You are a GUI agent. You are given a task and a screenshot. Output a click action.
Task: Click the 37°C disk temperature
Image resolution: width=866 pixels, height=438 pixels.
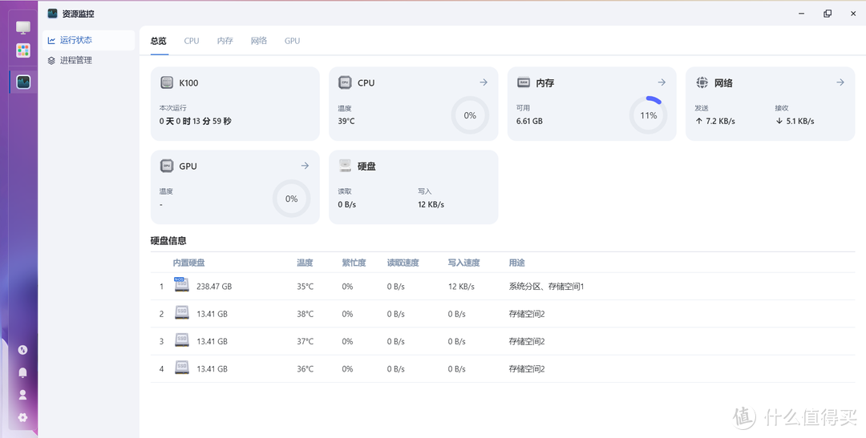tap(305, 341)
